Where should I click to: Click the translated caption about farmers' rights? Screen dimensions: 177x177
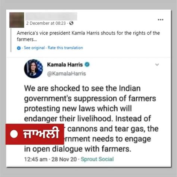tap(88, 36)
